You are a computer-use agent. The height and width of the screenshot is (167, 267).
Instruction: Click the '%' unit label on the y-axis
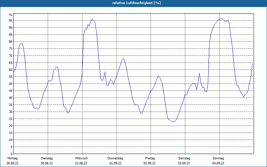tap(11, 15)
